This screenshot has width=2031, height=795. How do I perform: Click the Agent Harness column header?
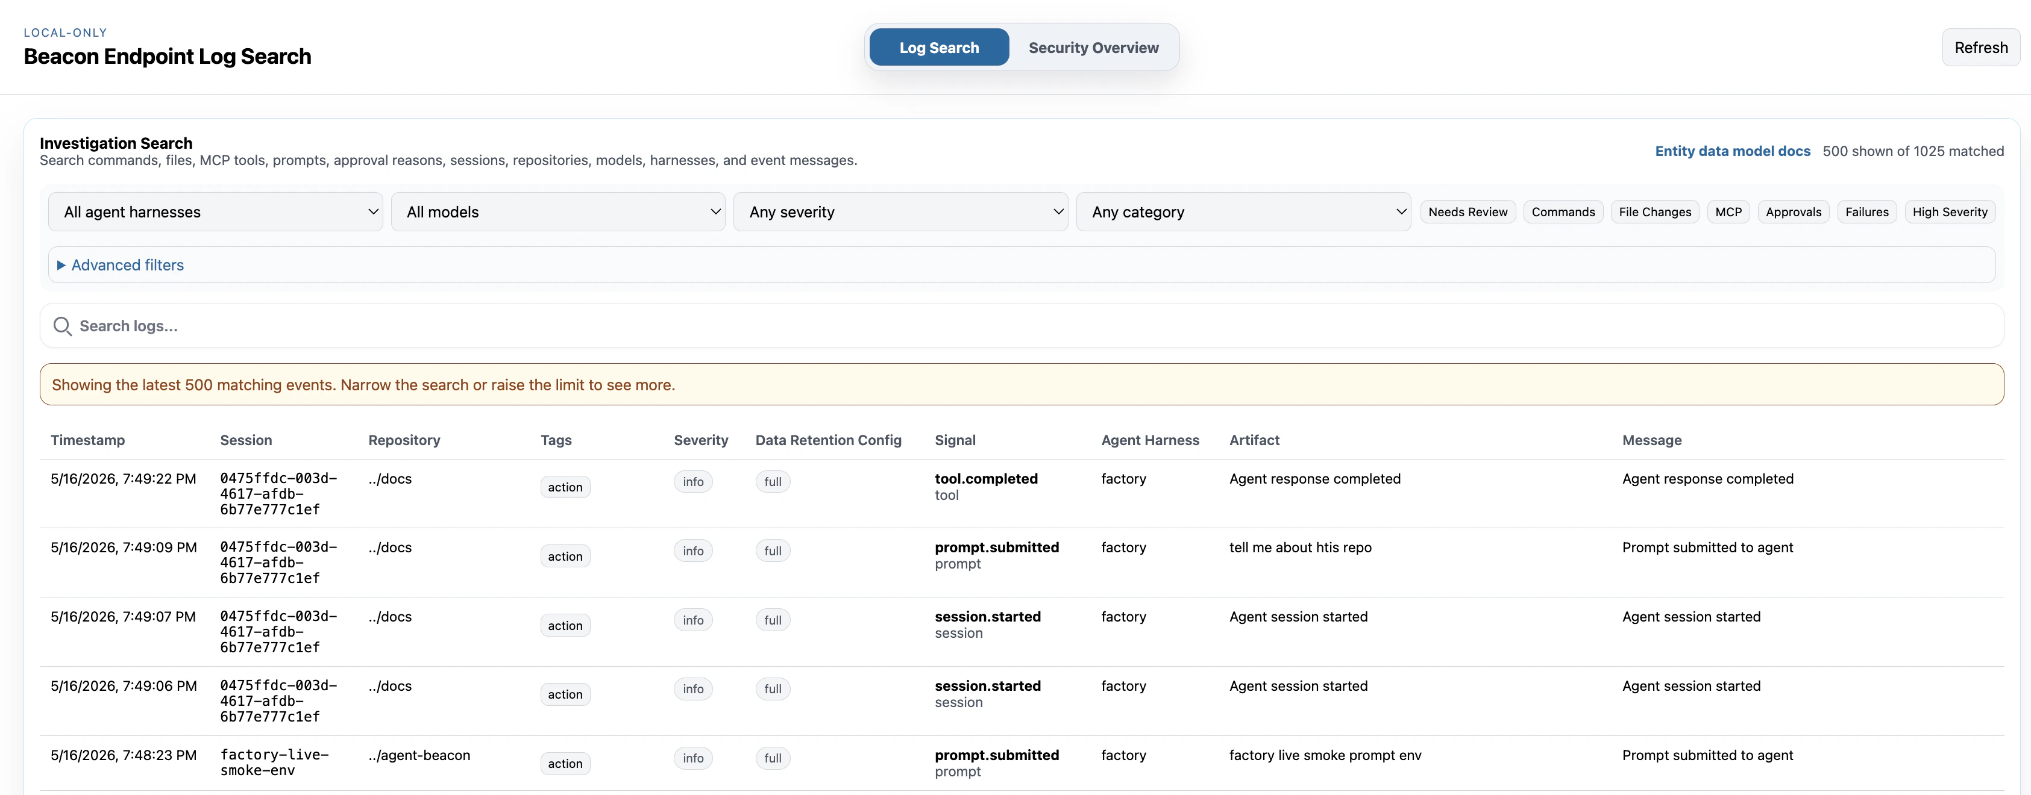[1149, 440]
